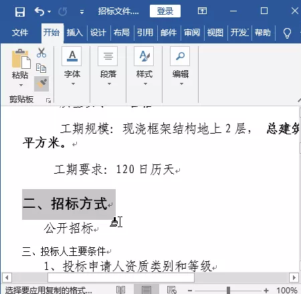
Task: Click the line 1、投标申请人资质类别和等级
Action: click(128, 266)
